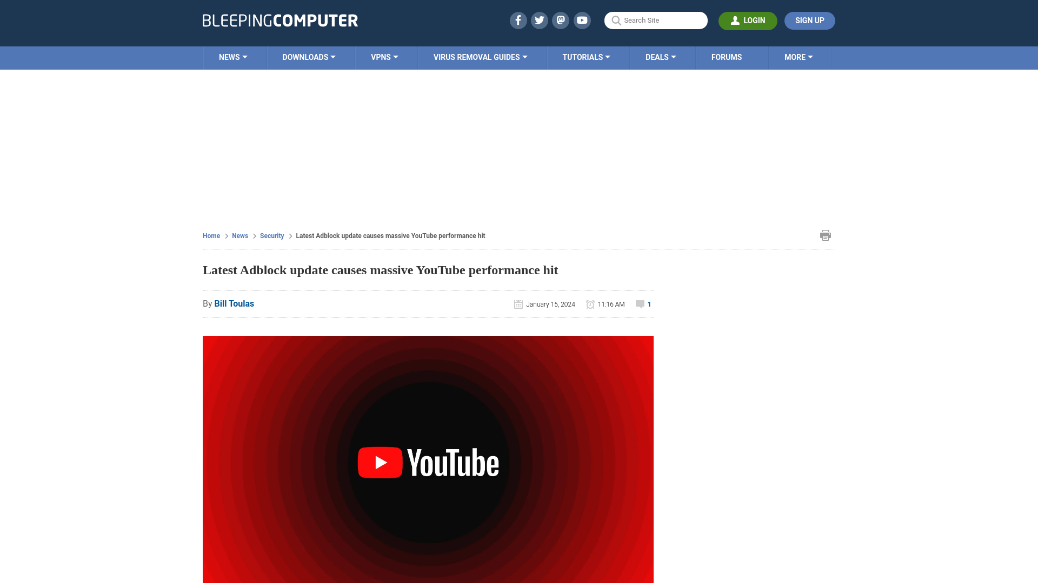Click the Security breadcrumb link

point(271,235)
